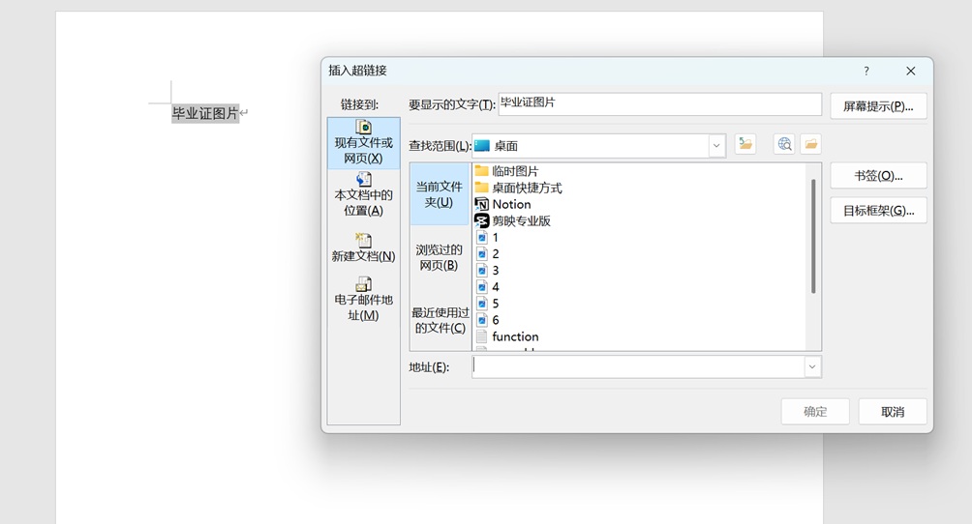Click the 毕业证图片 text in the document
This screenshot has width=972, height=524.
(205, 113)
